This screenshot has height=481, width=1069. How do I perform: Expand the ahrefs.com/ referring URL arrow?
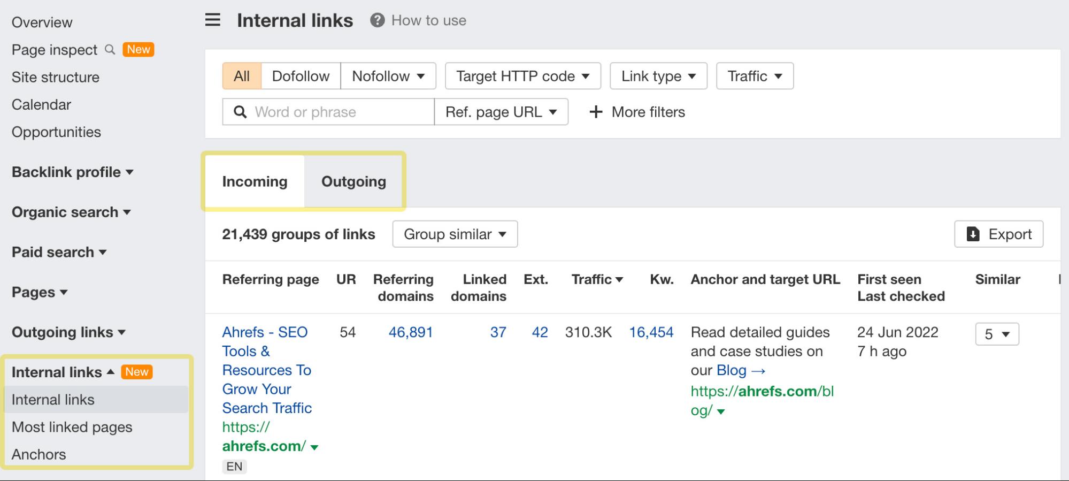click(314, 447)
